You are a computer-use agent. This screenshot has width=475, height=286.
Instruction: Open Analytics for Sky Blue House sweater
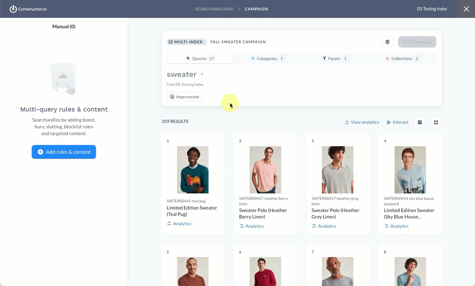coord(396,226)
